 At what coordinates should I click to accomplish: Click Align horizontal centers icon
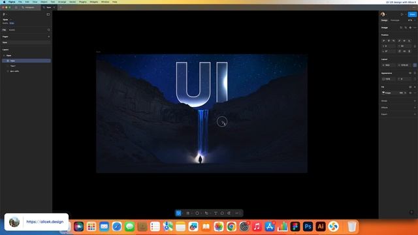click(x=389, y=40)
